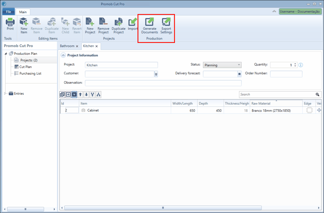Click the add-item plus icon above the grid

click(x=68, y=94)
